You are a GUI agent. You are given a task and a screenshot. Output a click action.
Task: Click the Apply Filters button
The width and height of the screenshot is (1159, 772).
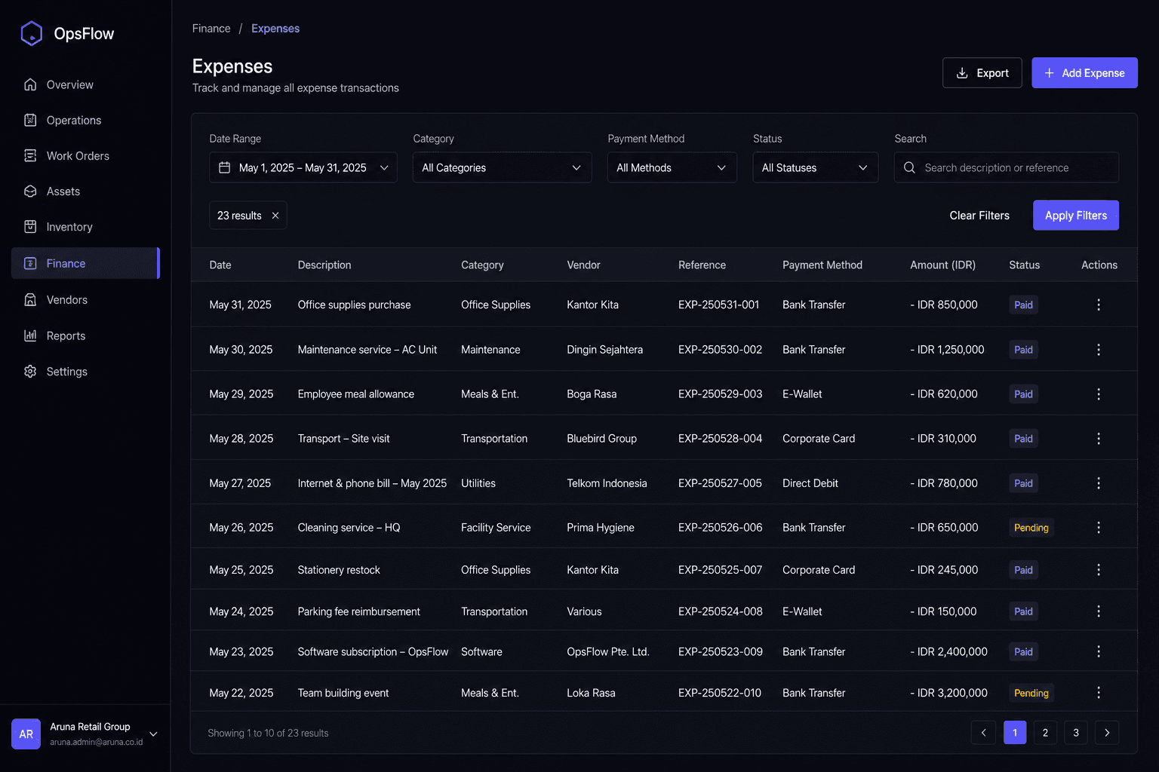click(1075, 216)
